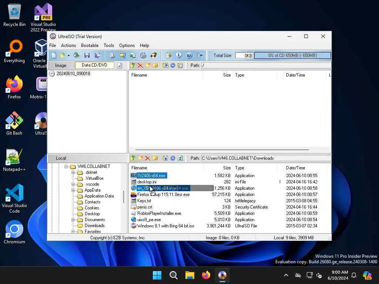Image resolution: width=379 pixels, height=284 pixels.
Task: Open the Help menu
Action: click(144, 45)
